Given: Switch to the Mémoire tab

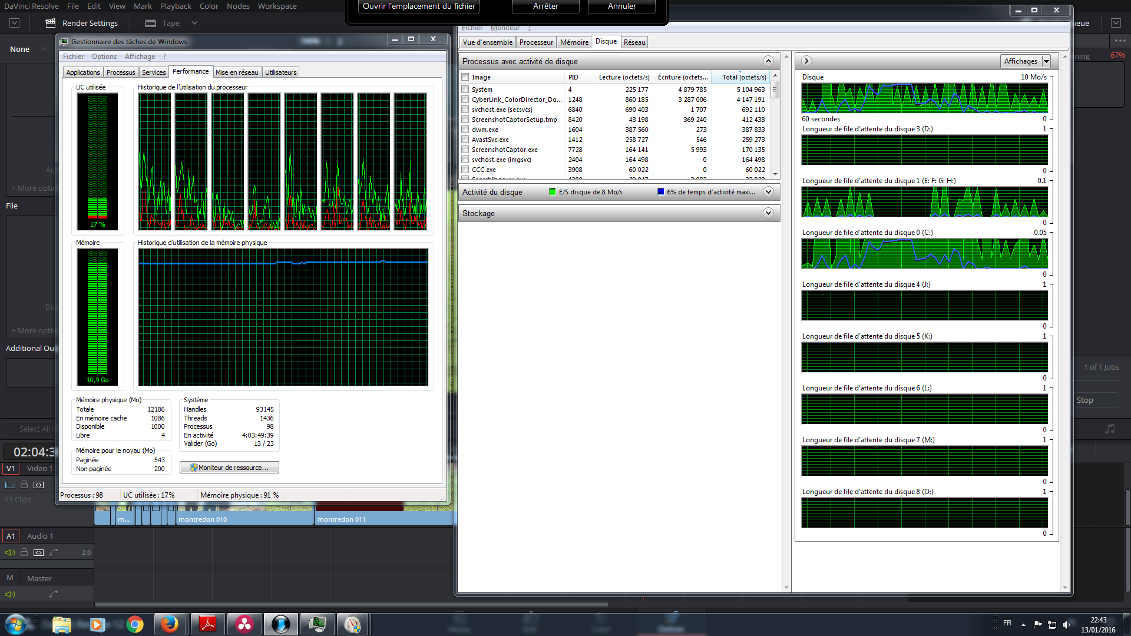Looking at the screenshot, I should tap(574, 42).
